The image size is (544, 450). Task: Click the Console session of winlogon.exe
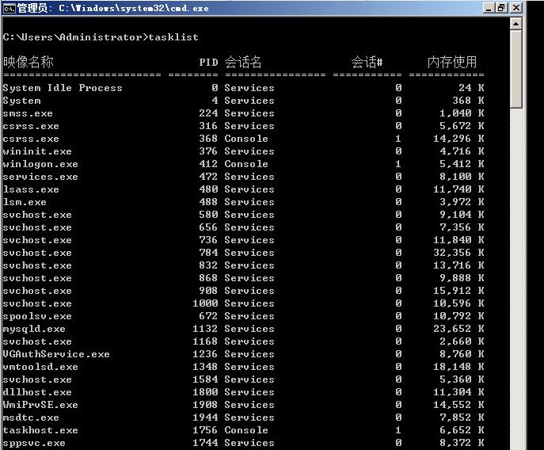coord(246,164)
